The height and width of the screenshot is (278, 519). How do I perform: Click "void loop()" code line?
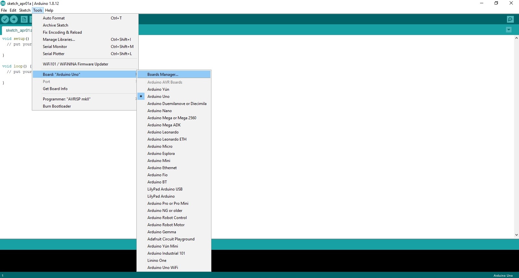[x=17, y=66]
